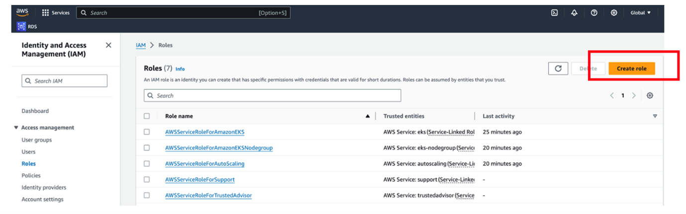Click page number 1 in pagination

[623, 95]
